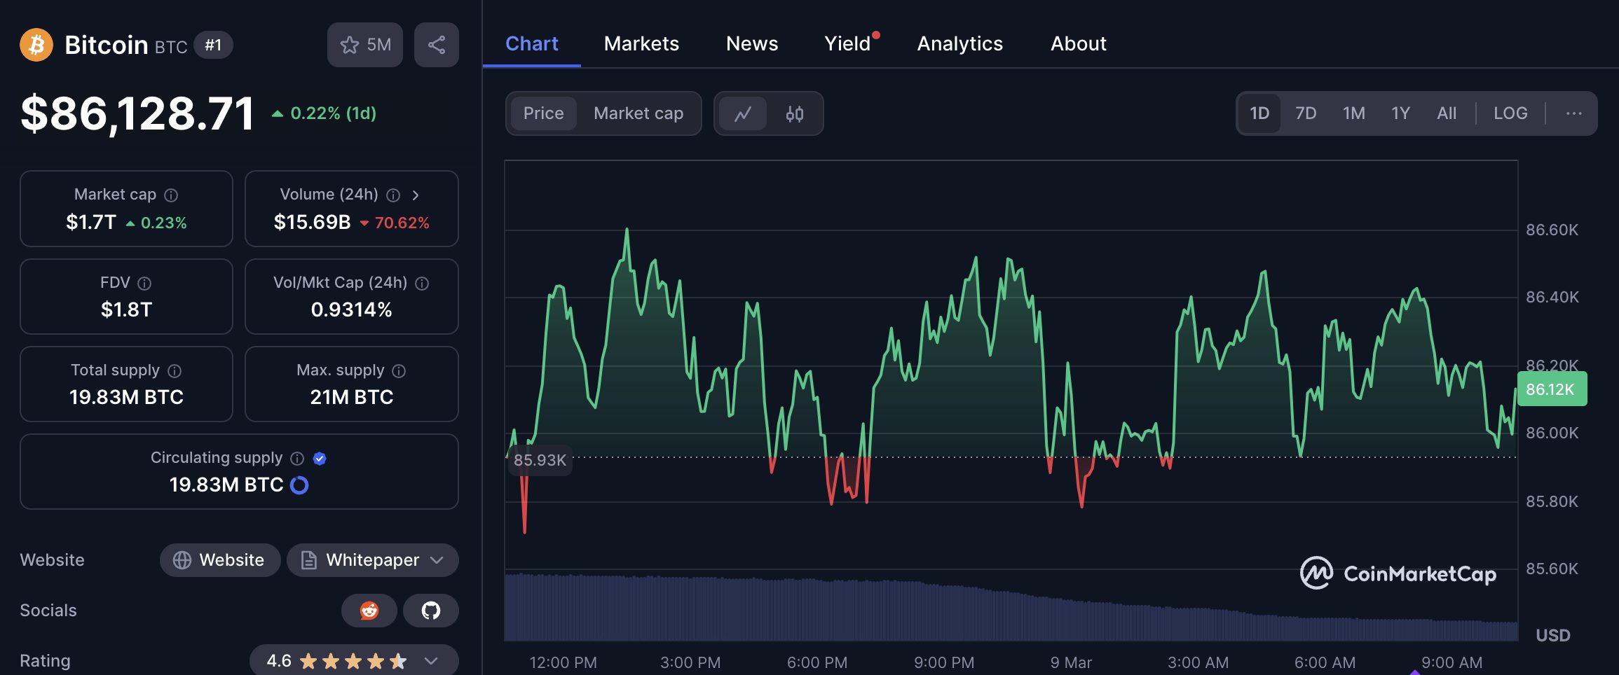This screenshot has width=1619, height=675.
Task: Click the $86,128.71 price value
Action: click(137, 113)
